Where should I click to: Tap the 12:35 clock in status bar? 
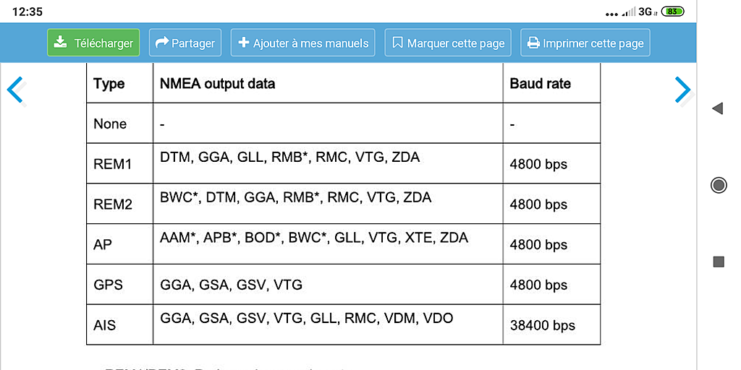pyautogui.click(x=27, y=12)
